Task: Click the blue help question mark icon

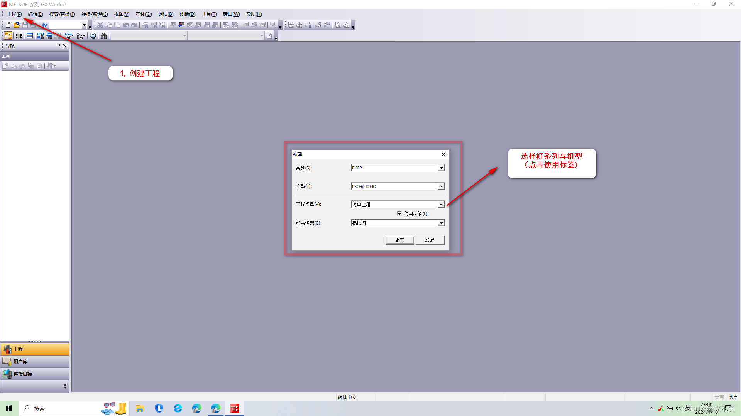Action: tap(44, 25)
